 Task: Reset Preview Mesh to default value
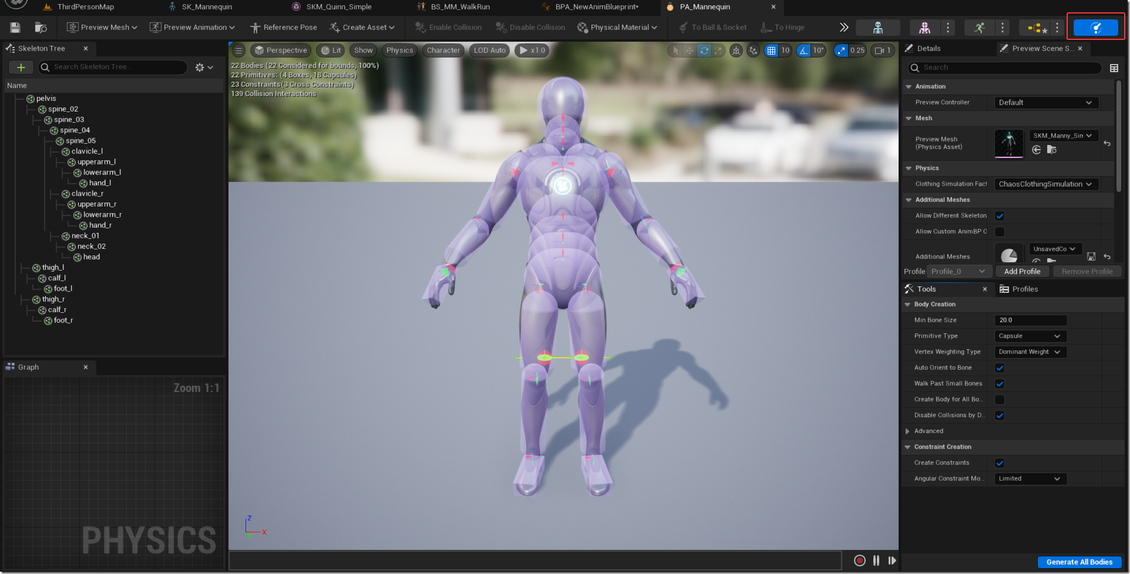click(1107, 143)
